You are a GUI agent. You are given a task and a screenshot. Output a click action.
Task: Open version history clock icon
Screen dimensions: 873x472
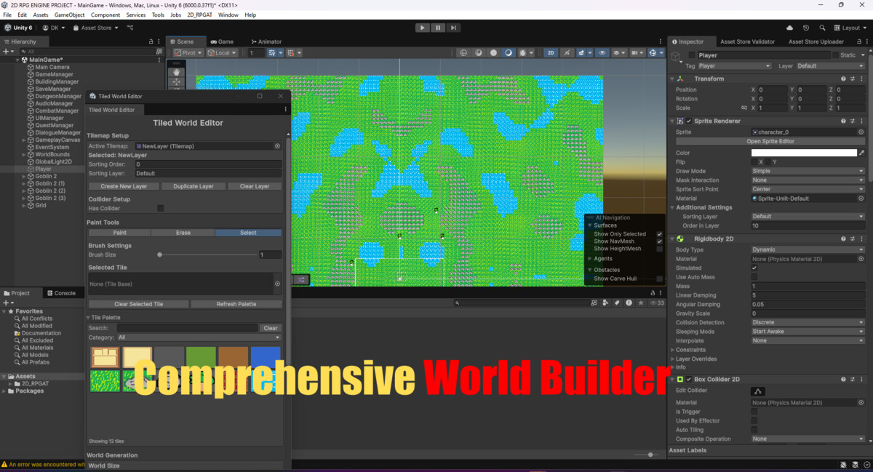(x=806, y=28)
